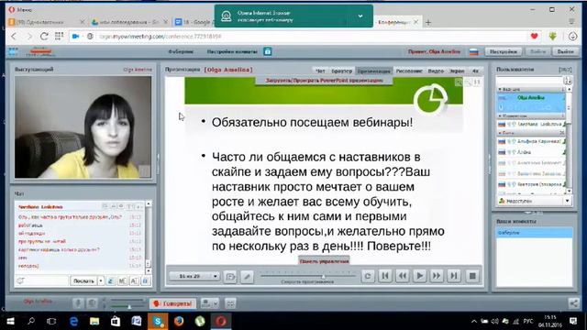Select the Presentation tab
Viewport: 587px width, 330px height.
(373, 71)
